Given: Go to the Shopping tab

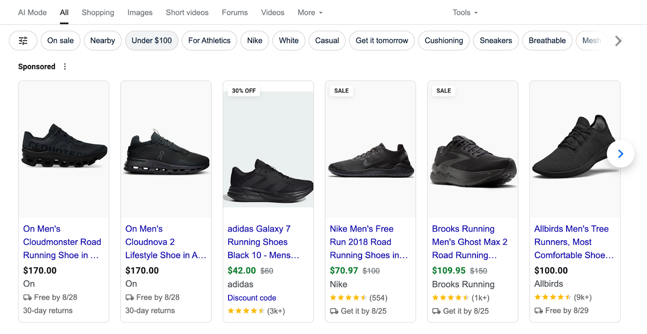Looking at the screenshot, I should [98, 13].
